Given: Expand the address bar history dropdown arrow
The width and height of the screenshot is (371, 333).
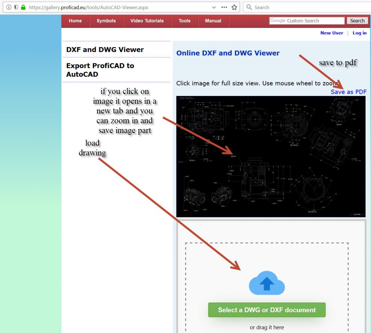Looking at the screenshot, I should [x=214, y=7].
